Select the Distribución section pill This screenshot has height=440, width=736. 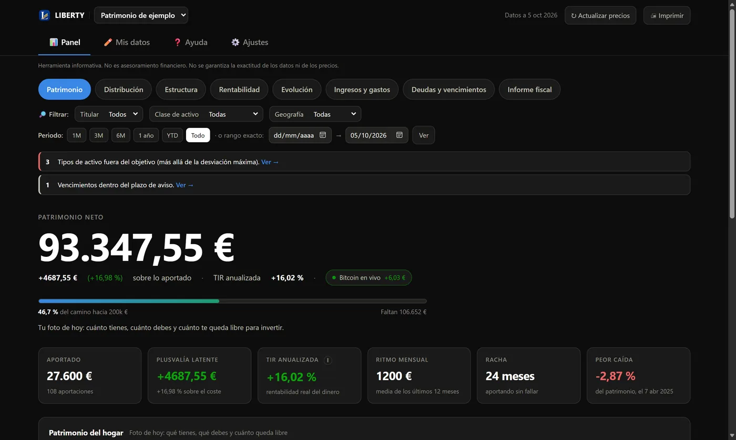(x=124, y=89)
